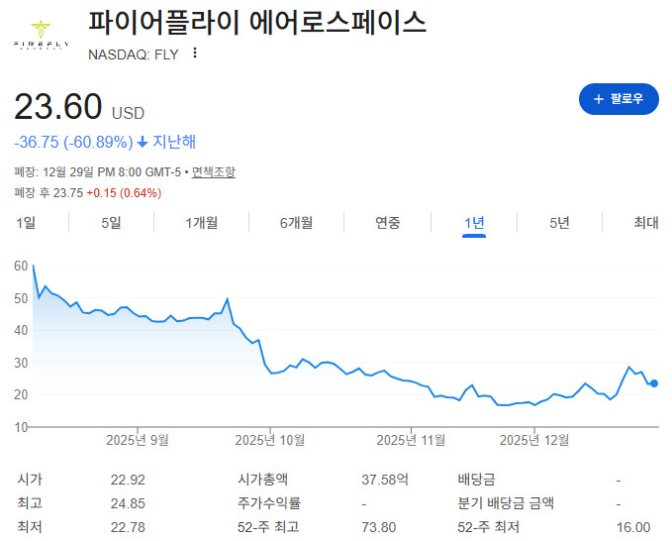Click the 주가수익률 label

pyautogui.click(x=269, y=502)
